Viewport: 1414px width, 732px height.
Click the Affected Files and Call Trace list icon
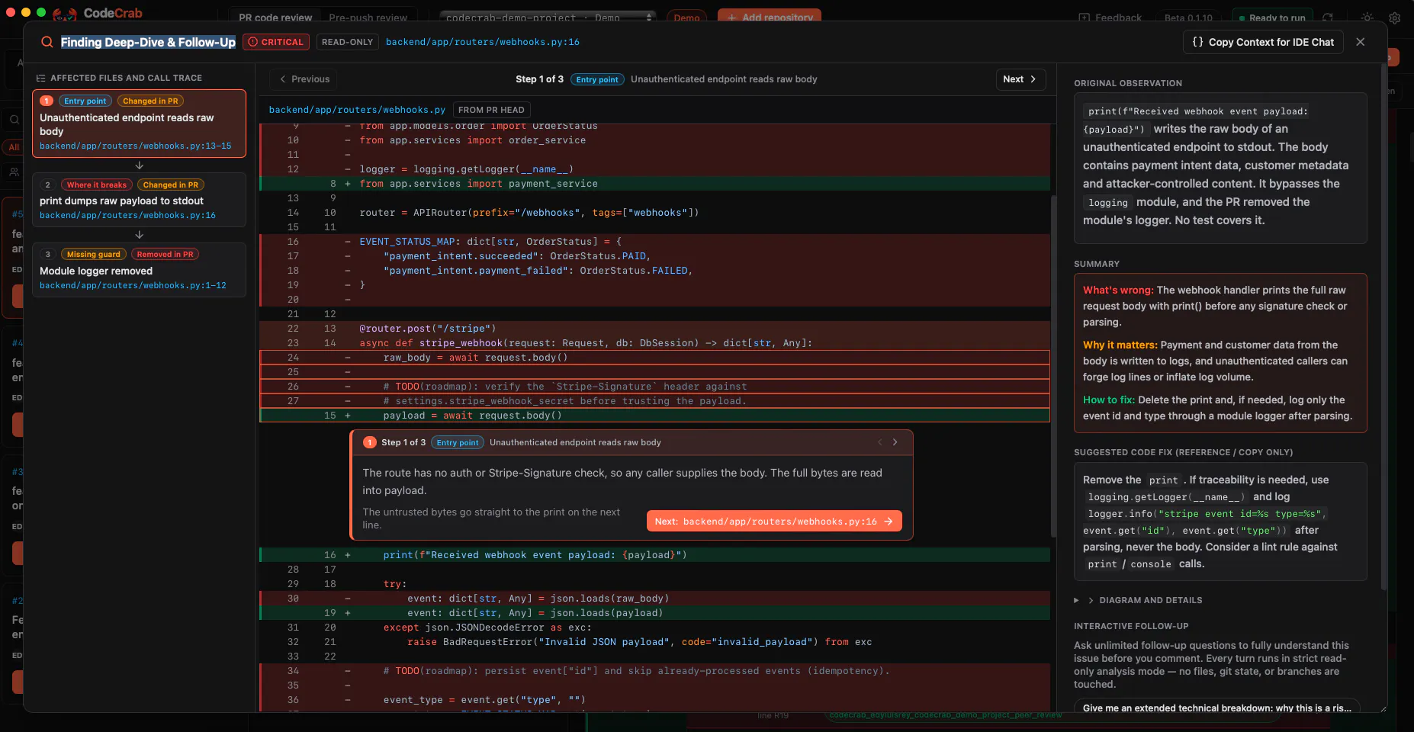(41, 78)
